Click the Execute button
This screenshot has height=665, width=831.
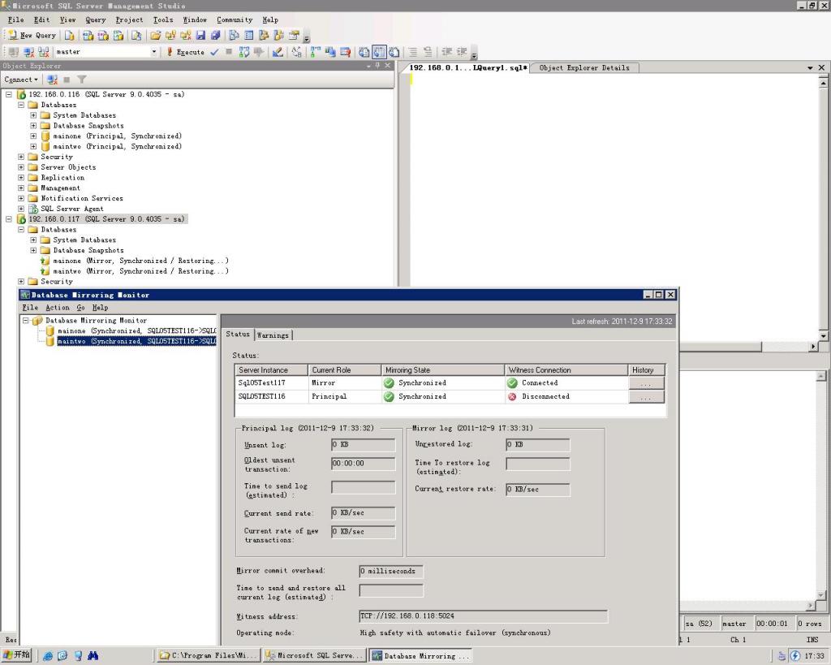186,52
